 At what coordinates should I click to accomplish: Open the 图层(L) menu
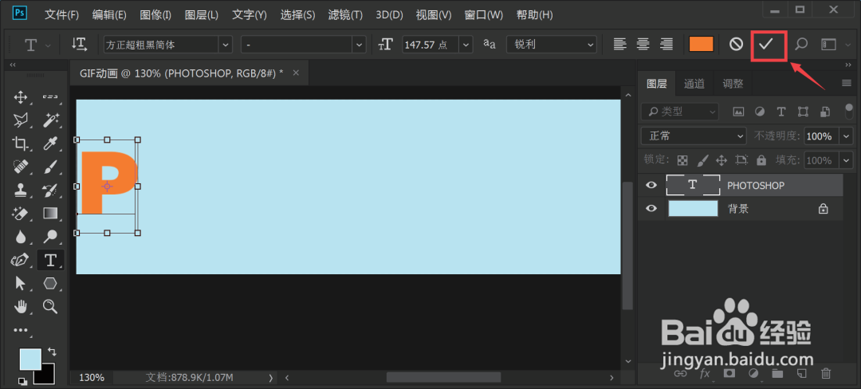202,15
